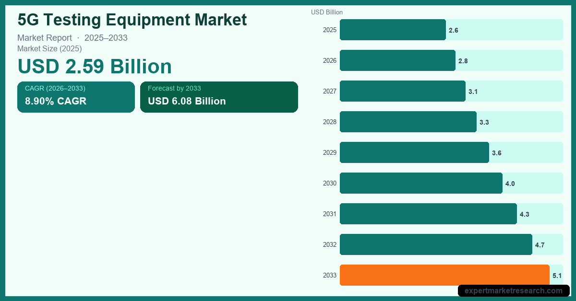Click the 2027 bar showing 3.1
Screen dimensions: 576x301
click(402, 91)
